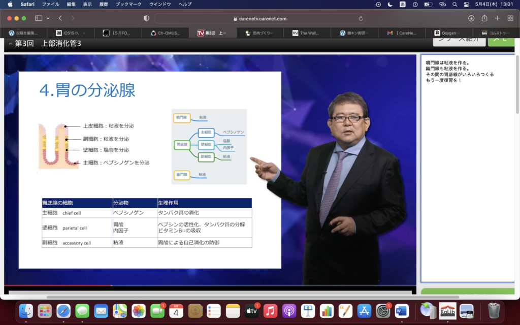Click the privacy shield icon
The image size is (520, 325).
[x=146, y=18]
